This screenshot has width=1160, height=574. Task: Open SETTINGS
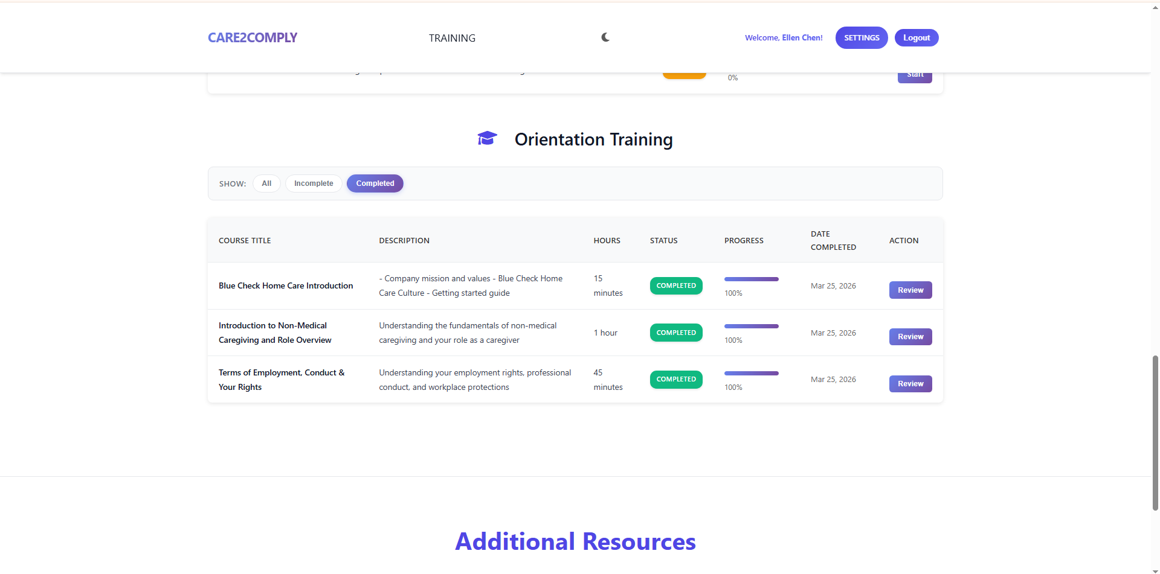[861, 37]
